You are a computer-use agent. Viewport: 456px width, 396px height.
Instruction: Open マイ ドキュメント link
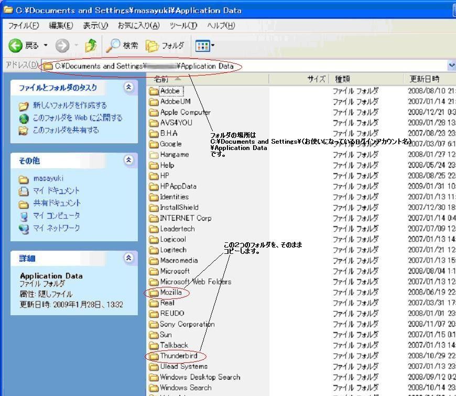(x=56, y=190)
